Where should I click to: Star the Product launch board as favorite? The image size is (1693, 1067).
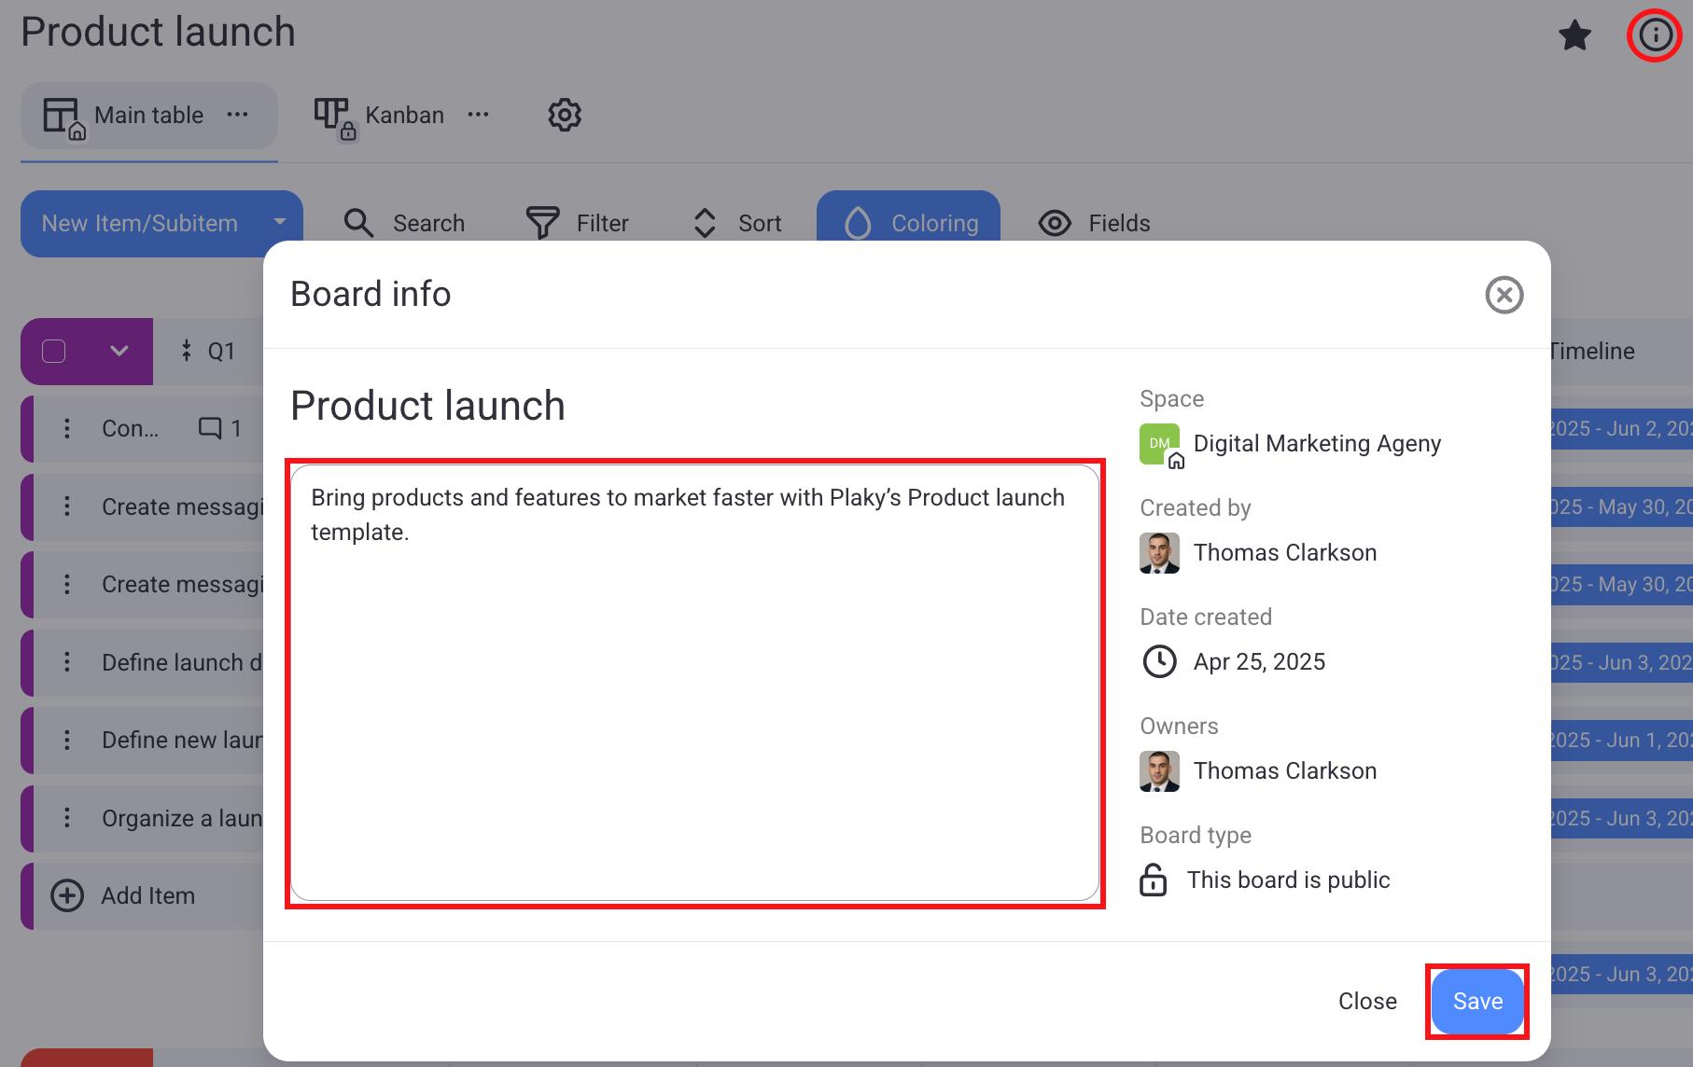(x=1574, y=36)
